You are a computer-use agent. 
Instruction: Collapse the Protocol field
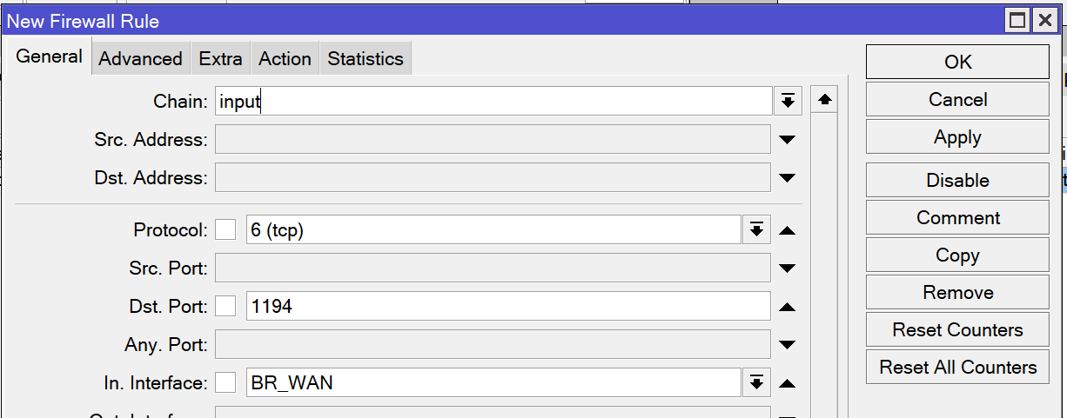tap(787, 230)
